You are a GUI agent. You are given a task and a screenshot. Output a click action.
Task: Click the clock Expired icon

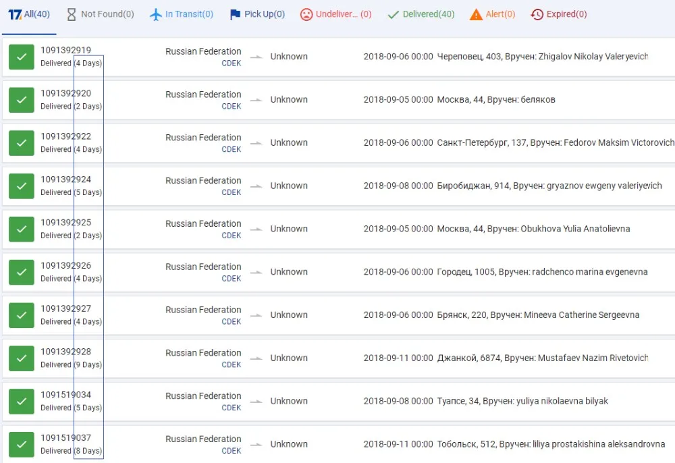(x=537, y=15)
